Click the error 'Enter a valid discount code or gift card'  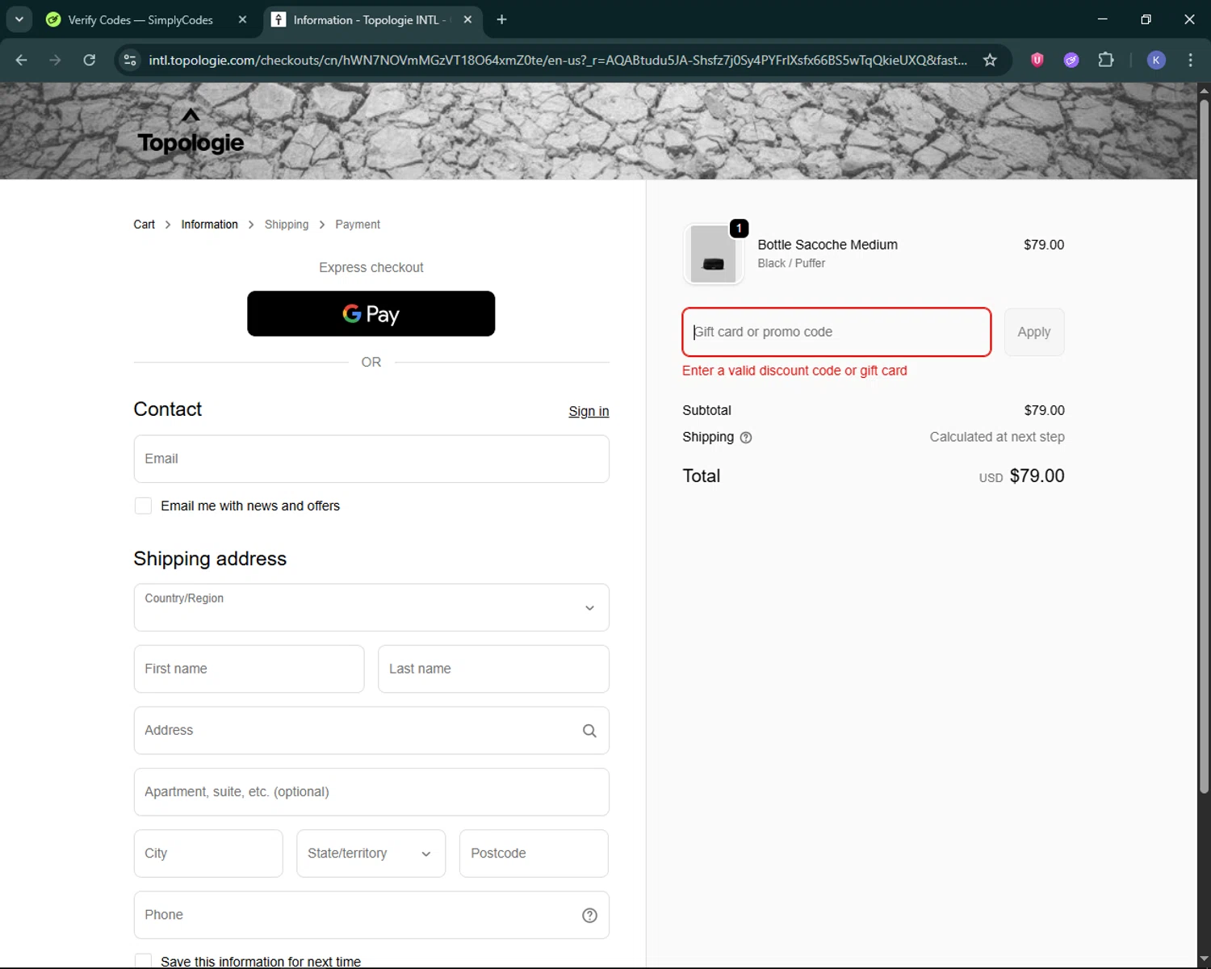pyautogui.click(x=794, y=371)
